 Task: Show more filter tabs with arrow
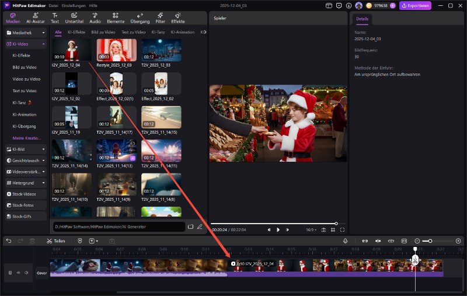pos(204,32)
